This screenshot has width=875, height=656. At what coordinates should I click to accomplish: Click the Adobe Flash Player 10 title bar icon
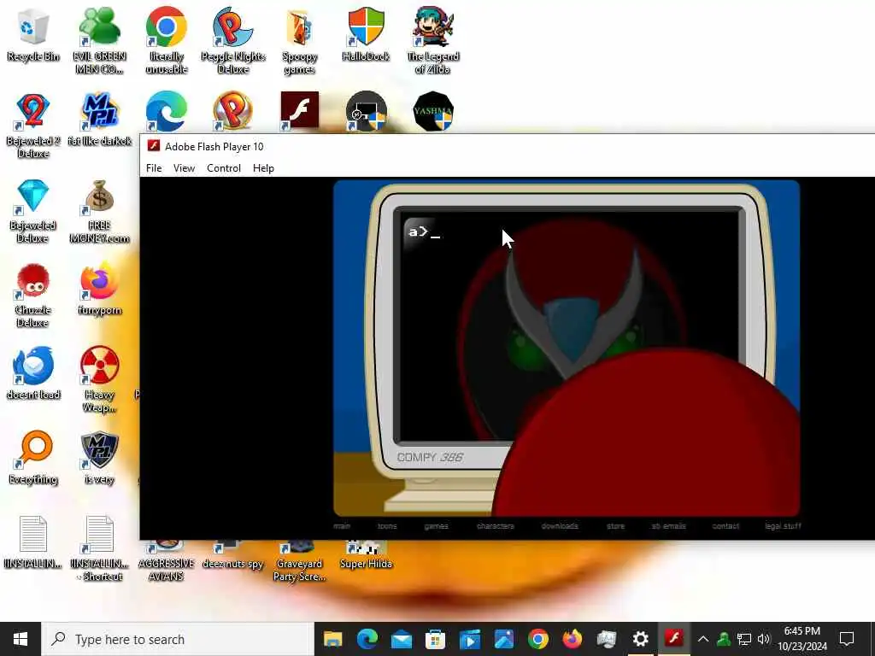[154, 146]
